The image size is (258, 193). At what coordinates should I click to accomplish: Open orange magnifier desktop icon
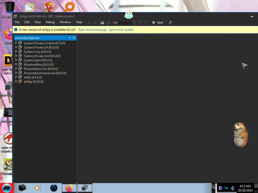coord(69,7)
